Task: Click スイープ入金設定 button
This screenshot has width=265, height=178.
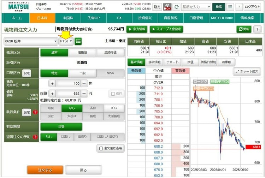Action: pos(166,29)
